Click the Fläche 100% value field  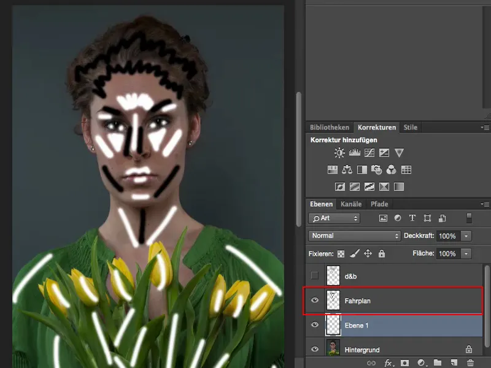click(448, 254)
